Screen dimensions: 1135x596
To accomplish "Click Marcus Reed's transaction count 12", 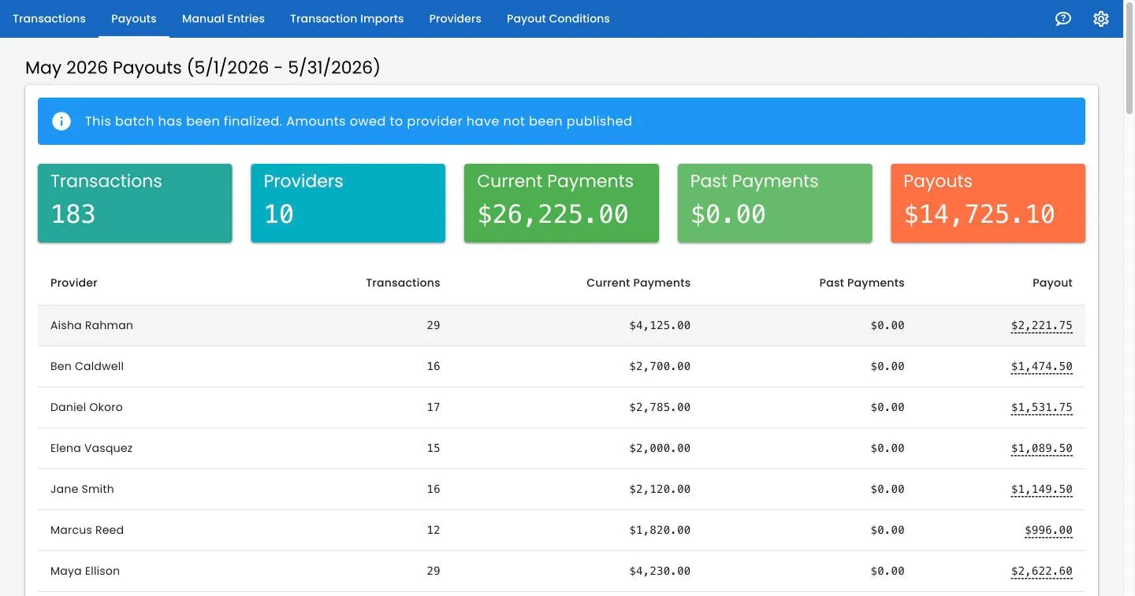I will point(434,530).
